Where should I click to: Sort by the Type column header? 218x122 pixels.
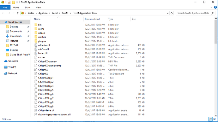click(x=111, y=19)
